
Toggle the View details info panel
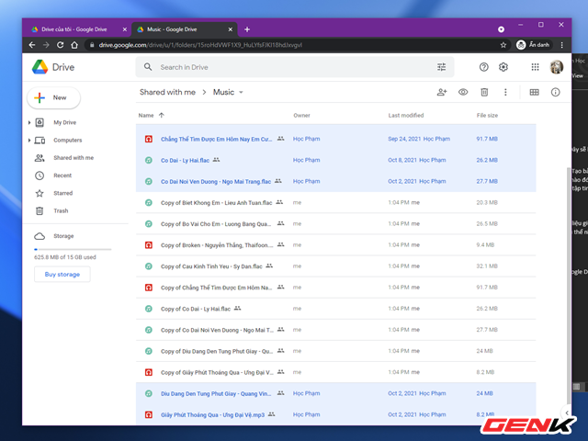(555, 92)
